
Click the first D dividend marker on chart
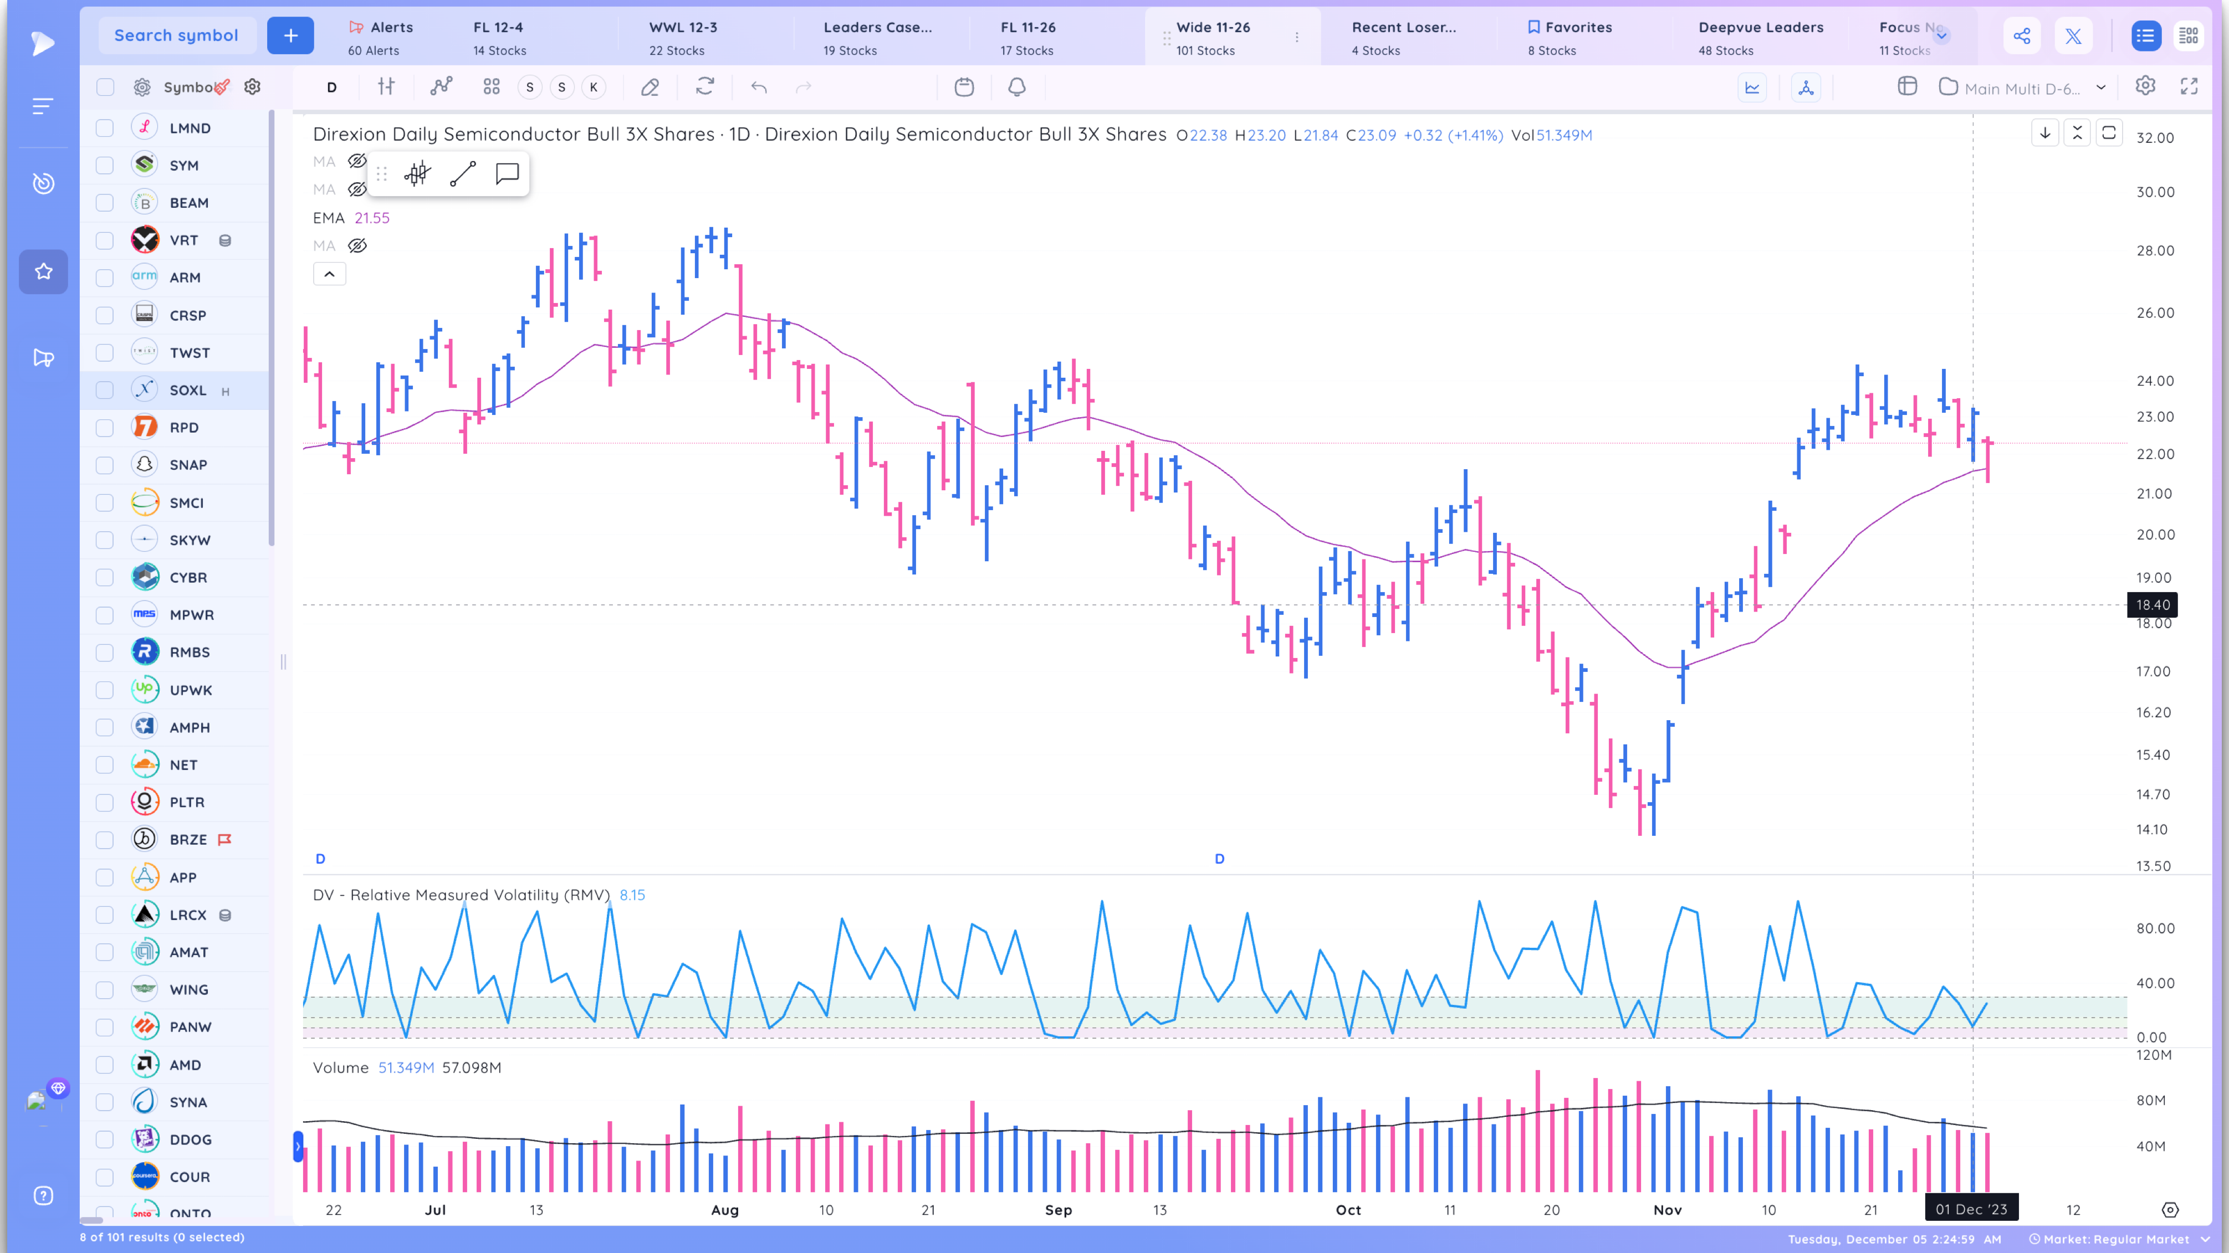click(320, 859)
